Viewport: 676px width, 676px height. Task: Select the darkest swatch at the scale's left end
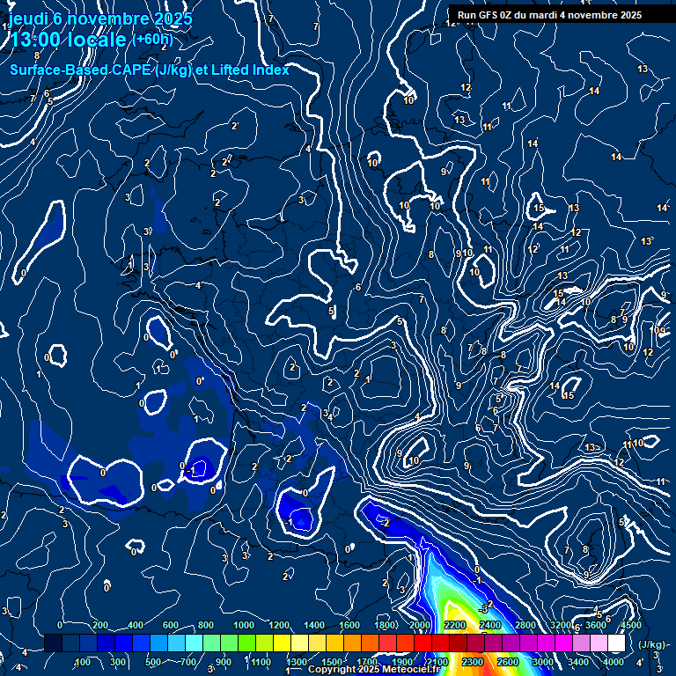[53, 643]
